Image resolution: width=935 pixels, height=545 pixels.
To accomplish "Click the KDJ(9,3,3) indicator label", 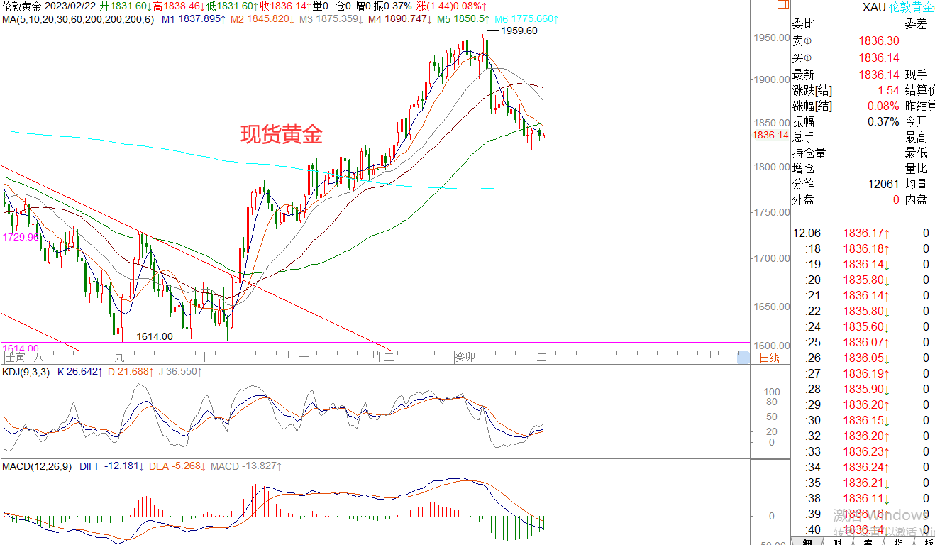I will (26, 372).
